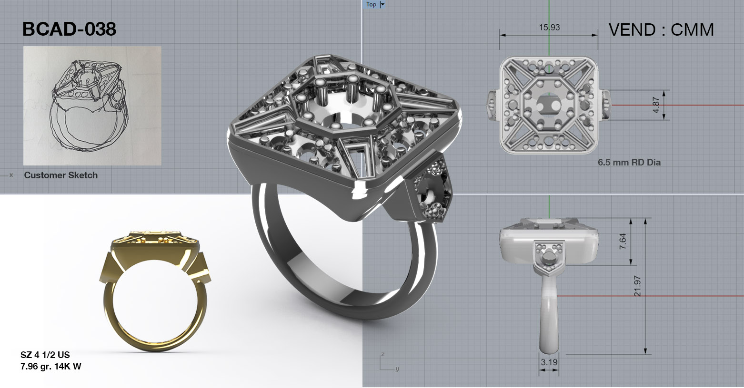Viewport: 744px width, 388px height.
Task: Select the 15.93 width dimension label
Action: pos(549,28)
